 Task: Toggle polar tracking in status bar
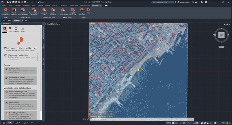[x=184, y=123]
